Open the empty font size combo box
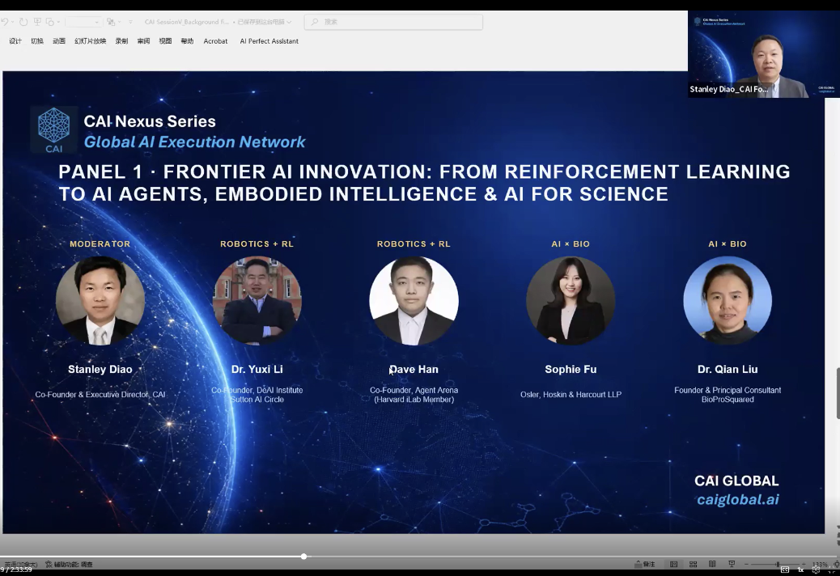840x576 pixels. pos(83,22)
